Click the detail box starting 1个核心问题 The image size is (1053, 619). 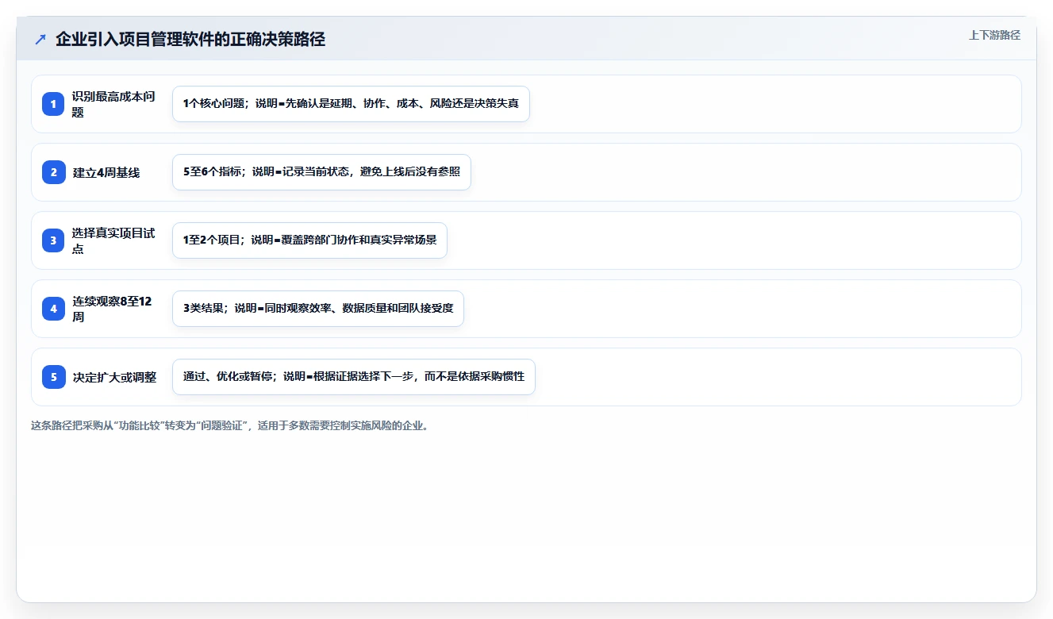351,104
